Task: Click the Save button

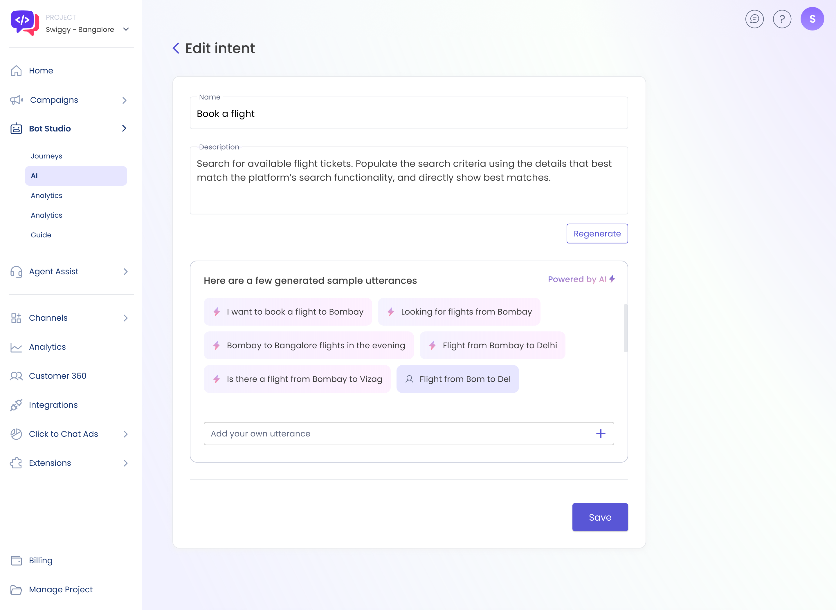Action: [600, 517]
